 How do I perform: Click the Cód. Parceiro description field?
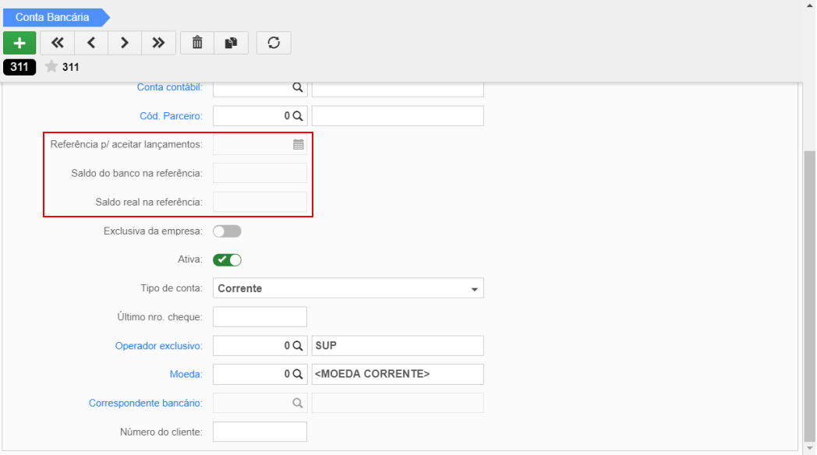click(x=398, y=115)
